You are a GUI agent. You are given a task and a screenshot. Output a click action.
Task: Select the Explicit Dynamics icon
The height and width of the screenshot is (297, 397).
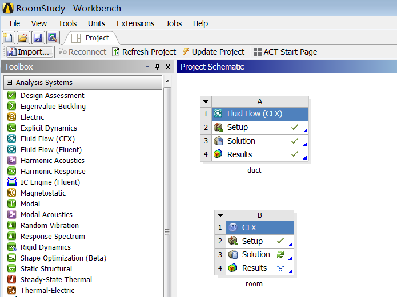[11, 128]
